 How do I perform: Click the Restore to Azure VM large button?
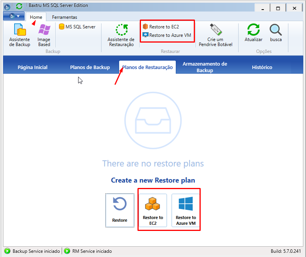click(186, 210)
